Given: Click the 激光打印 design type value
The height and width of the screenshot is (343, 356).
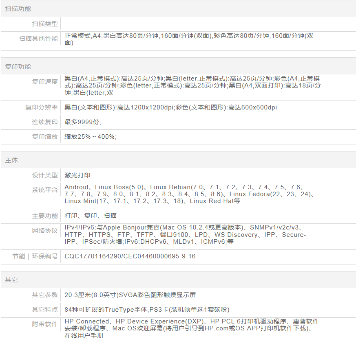Looking at the screenshot, I should point(77,175).
